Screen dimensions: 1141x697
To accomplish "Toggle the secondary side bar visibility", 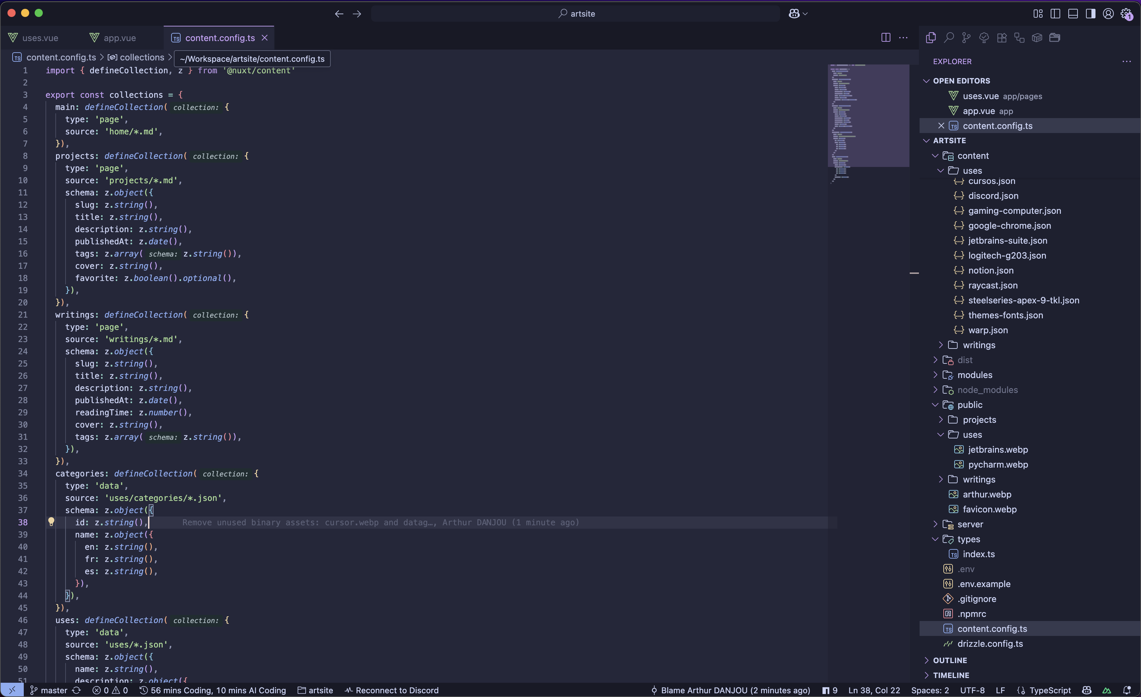I will (x=1091, y=14).
